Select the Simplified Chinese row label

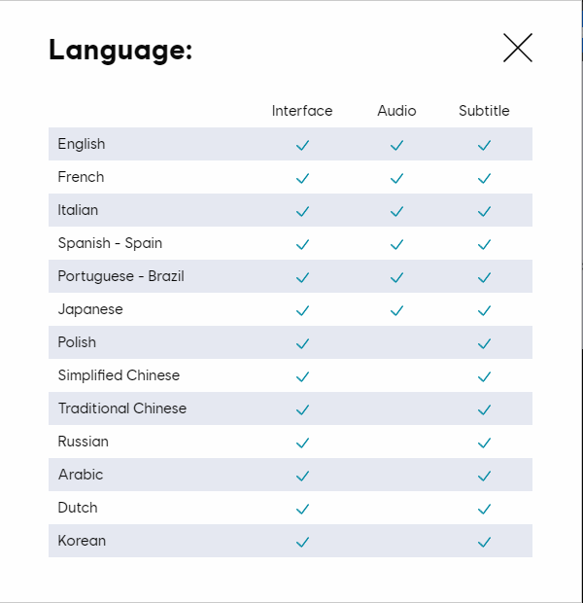pyautogui.click(x=119, y=375)
